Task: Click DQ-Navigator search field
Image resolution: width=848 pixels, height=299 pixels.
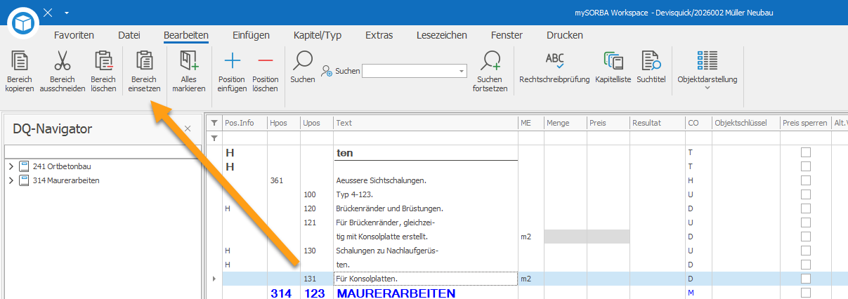Action: [x=102, y=152]
